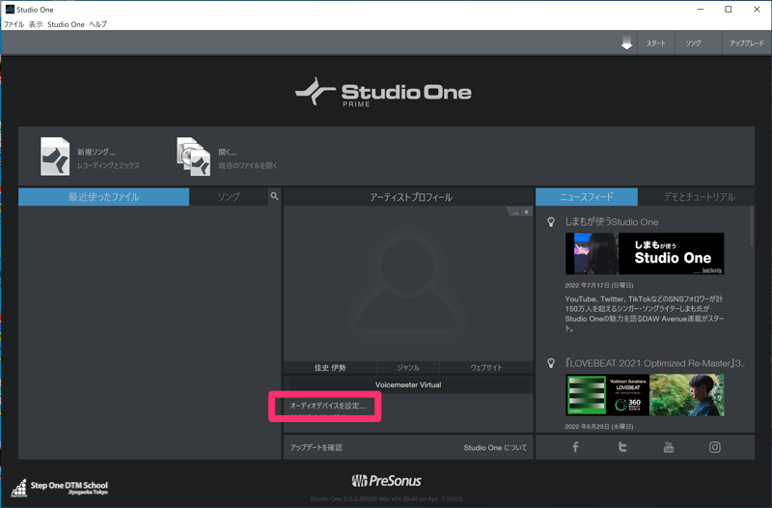This screenshot has width=772, height=508.
Task: Minimize the Studio One window
Action: 701,10
